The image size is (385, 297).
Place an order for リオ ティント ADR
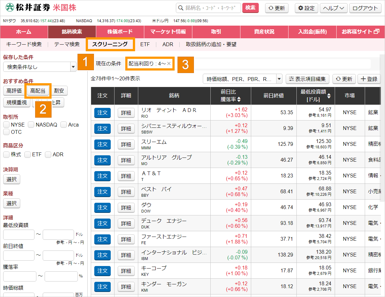pyautogui.click(x=102, y=113)
